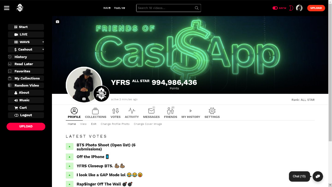332x187 pixels.
Task: Click camera icon on cover image
Action: click(57, 22)
